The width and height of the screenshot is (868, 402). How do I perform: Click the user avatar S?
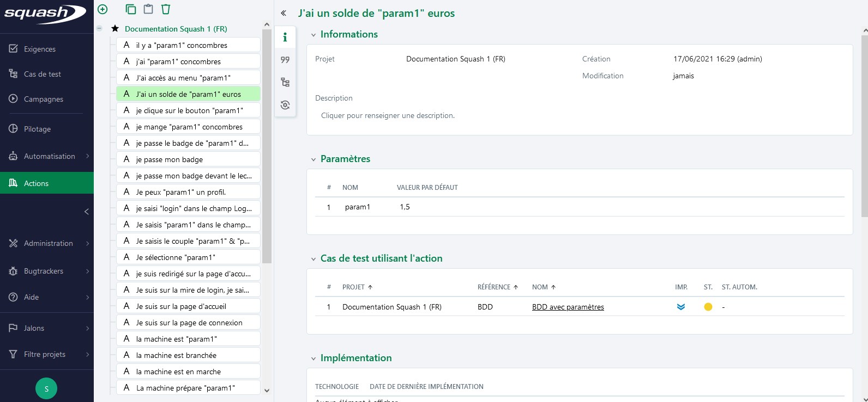coord(46,388)
